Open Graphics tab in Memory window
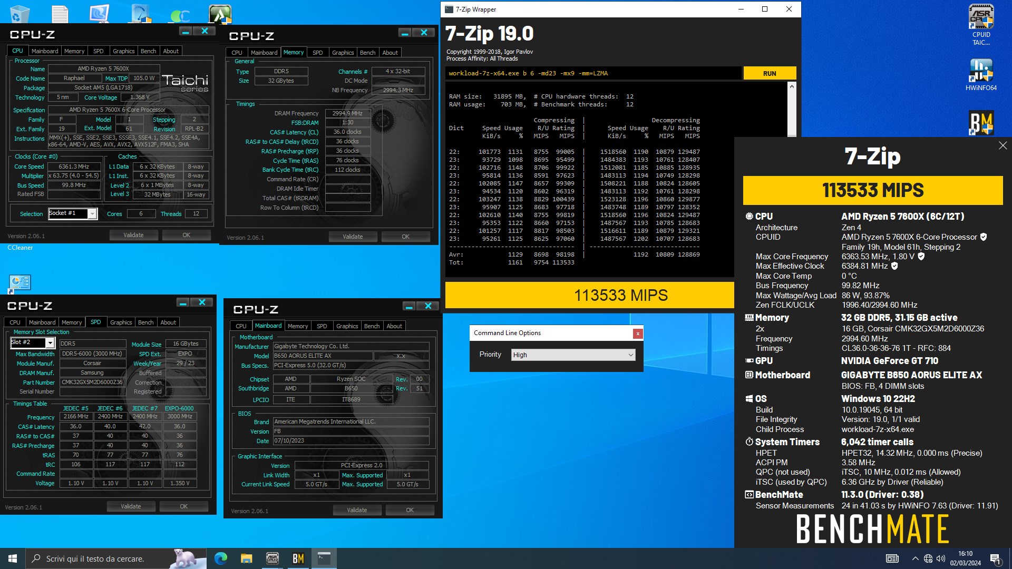Image resolution: width=1012 pixels, height=569 pixels. tap(343, 53)
